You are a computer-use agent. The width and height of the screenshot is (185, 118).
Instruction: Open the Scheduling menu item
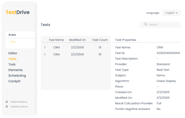pos(17,75)
